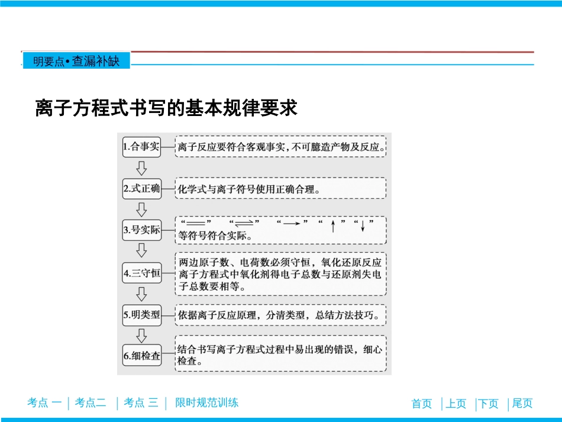Select the 4.三守恒 step box
The height and width of the screenshot is (422, 562).
[x=141, y=273]
